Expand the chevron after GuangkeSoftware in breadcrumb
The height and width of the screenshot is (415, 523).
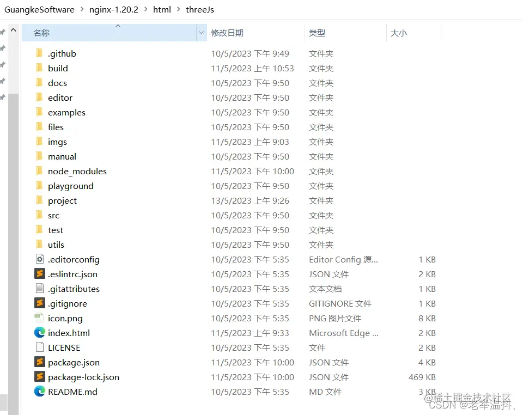tap(82, 9)
